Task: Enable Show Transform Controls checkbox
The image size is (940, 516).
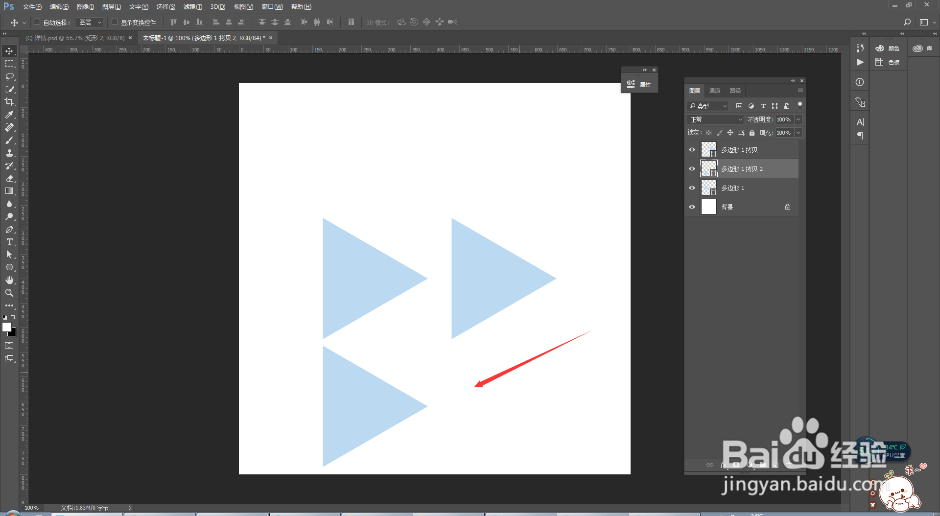Action: [115, 22]
